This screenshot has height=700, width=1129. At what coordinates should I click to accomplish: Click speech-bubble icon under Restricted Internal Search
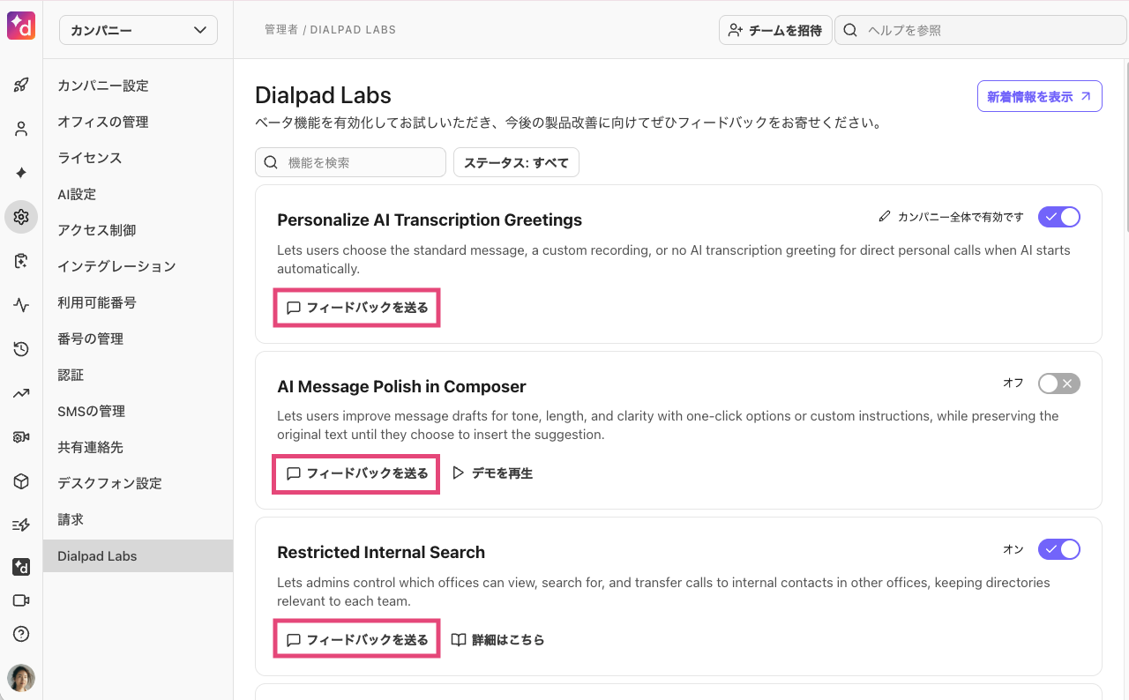294,640
